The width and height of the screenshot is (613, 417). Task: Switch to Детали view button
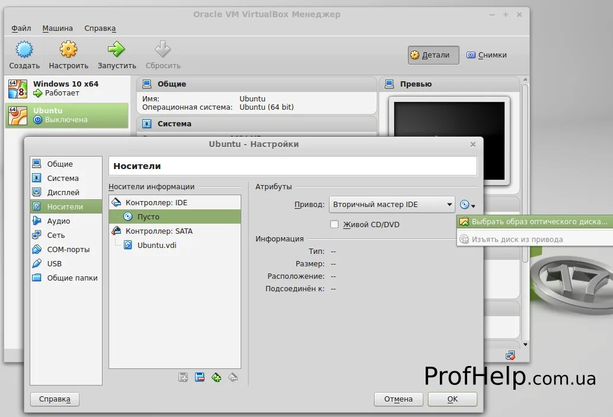(433, 55)
